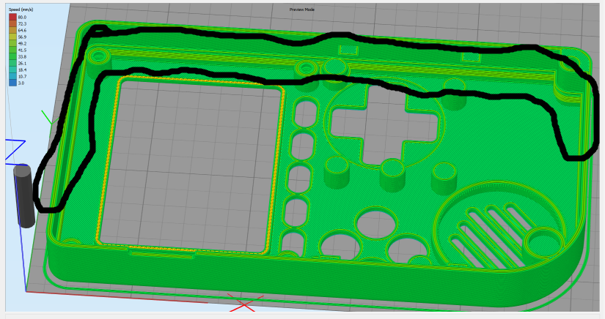
Task: Click the teal 18.4 speed swatch
Action: click(x=12, y=70)
